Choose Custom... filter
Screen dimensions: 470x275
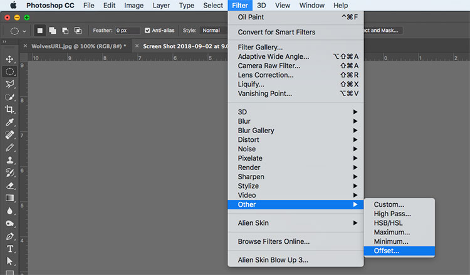(x=399, y=204)
